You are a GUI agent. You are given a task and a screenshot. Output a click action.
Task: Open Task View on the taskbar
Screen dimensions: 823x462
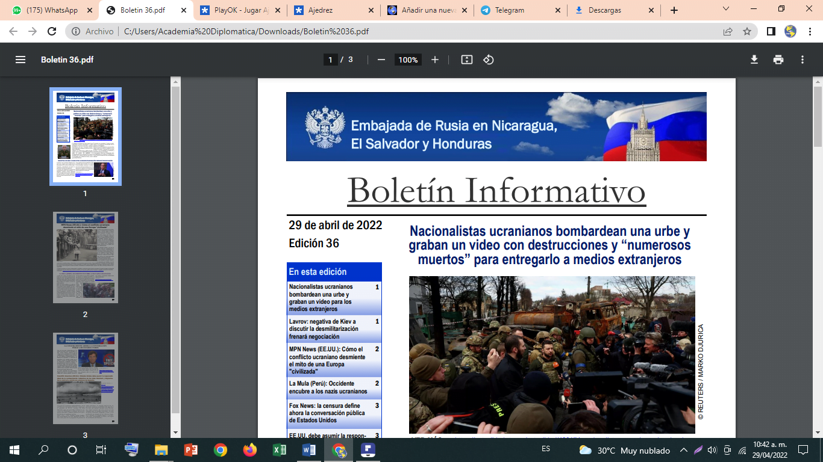(x=101, y=449)
